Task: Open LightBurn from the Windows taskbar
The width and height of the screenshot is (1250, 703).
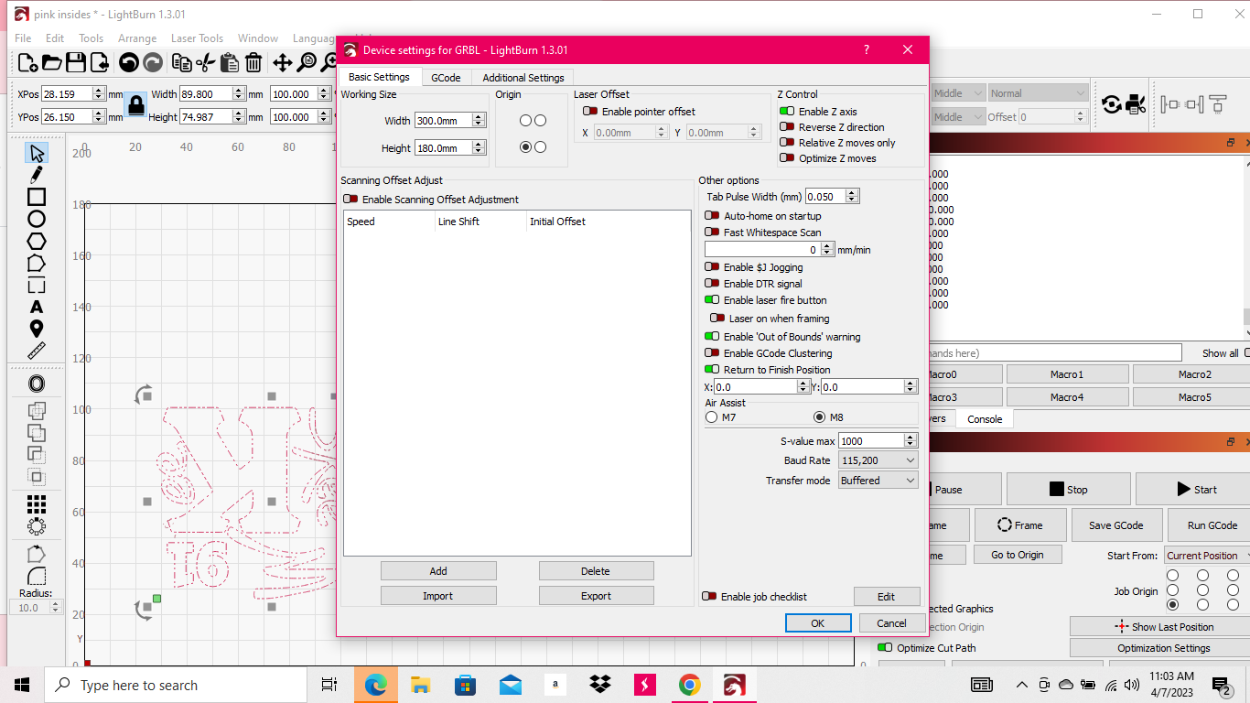Action: [x=734, y=685]
